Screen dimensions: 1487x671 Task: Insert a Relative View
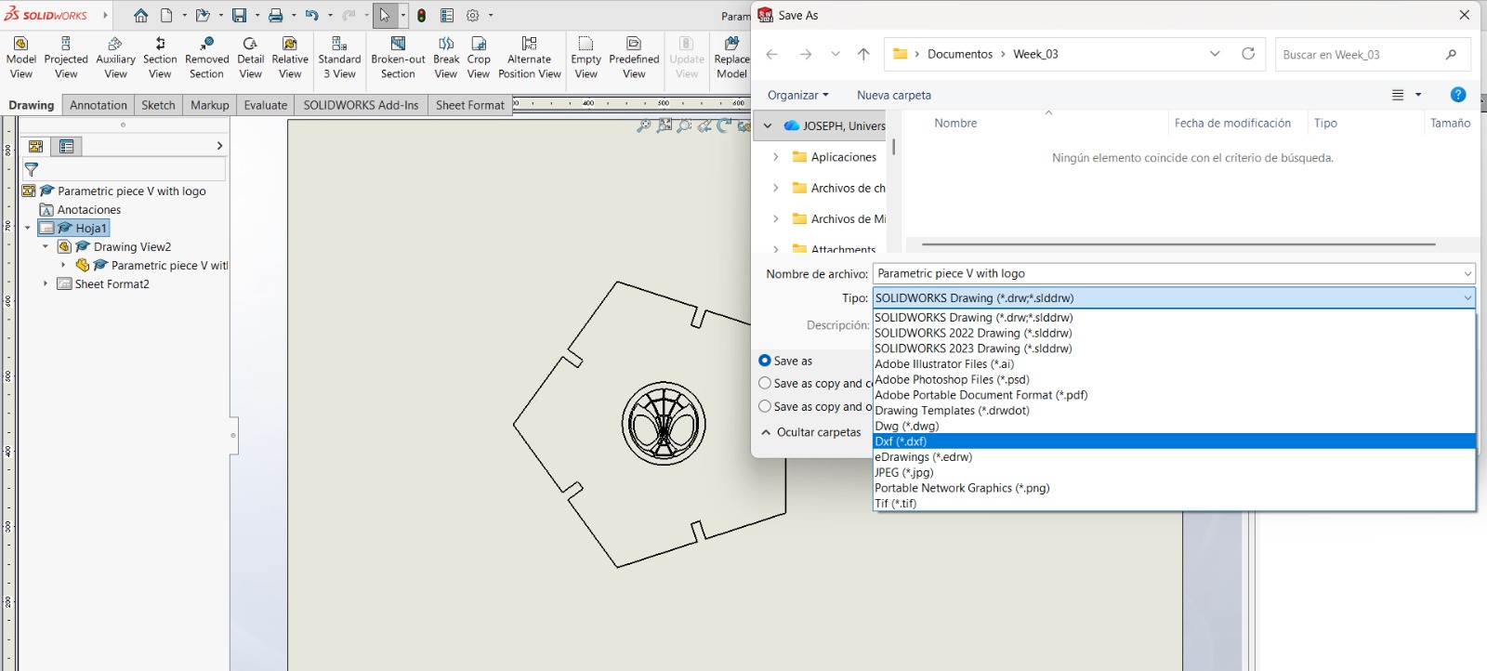[x=290, y=58]
